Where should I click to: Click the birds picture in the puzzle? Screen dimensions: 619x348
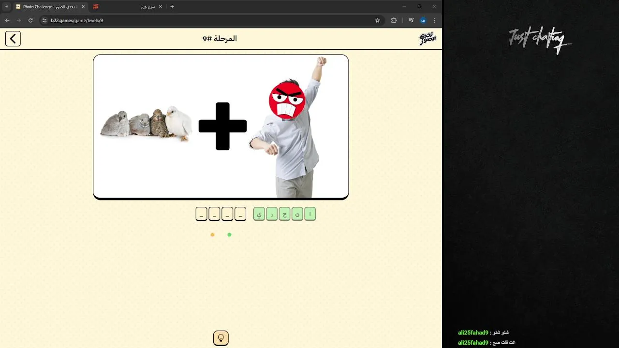tap(146, 124)
